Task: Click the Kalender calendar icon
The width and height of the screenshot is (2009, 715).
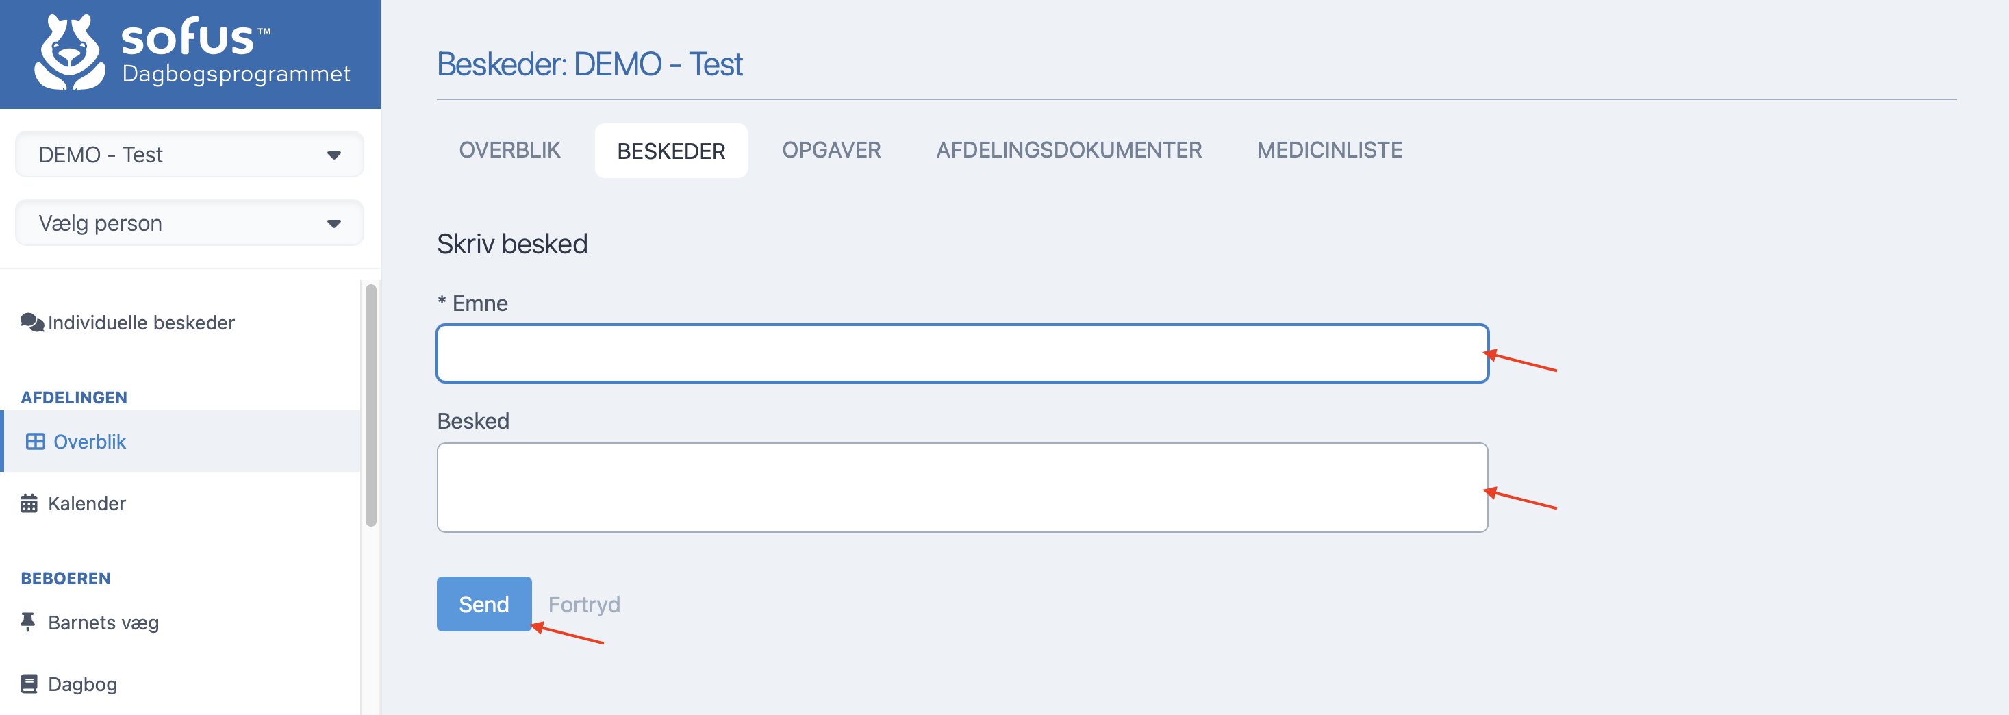Action: coord(29,503)
